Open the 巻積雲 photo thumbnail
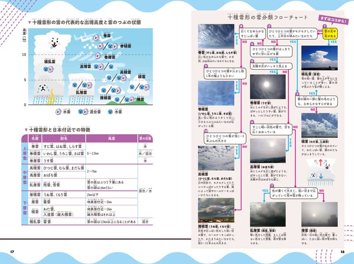This screenshot has width=354, height=264. tap(216, 93)
